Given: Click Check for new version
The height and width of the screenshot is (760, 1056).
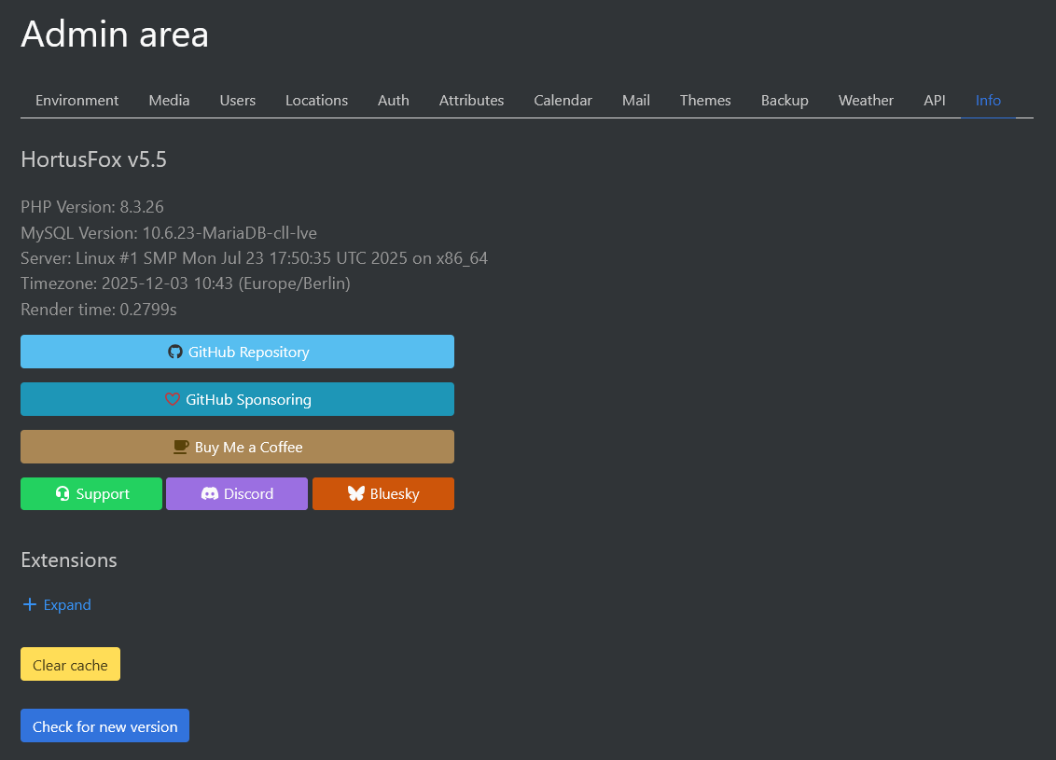Looking at the screenshot, I should [104, 725].
